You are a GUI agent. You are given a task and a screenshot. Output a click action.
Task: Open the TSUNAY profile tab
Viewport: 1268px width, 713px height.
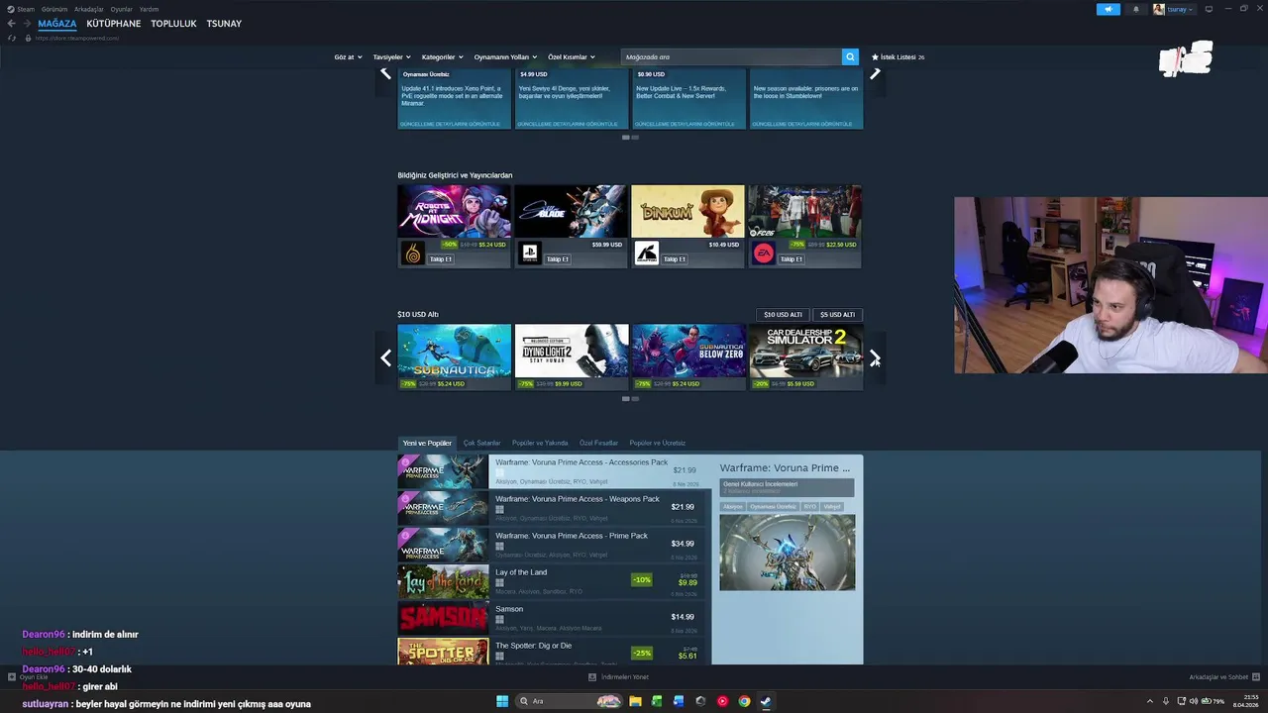(x=224, y=24)
